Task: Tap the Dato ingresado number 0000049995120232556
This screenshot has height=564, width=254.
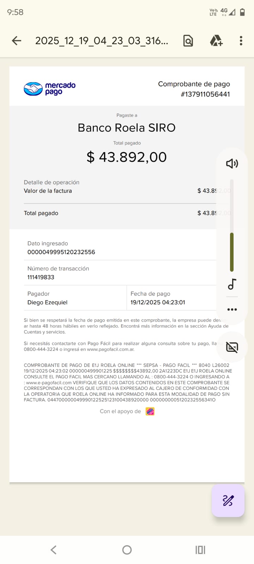Action: (61, 252)
